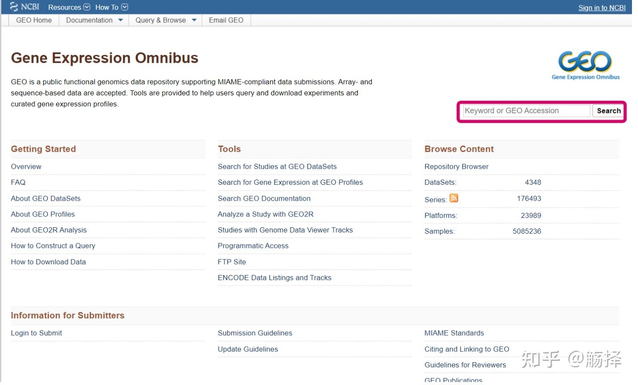Sign in to NCBI
The width and height of the screenshot is (638, 385).
pyautogui.click(x=602, y=8)
